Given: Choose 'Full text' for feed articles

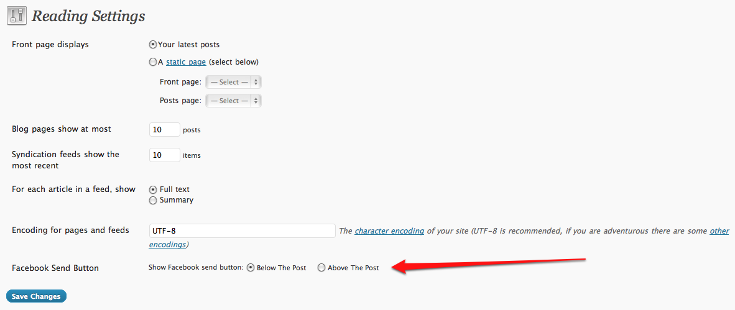Looking at the screenshot, I should tap(153, 189).
